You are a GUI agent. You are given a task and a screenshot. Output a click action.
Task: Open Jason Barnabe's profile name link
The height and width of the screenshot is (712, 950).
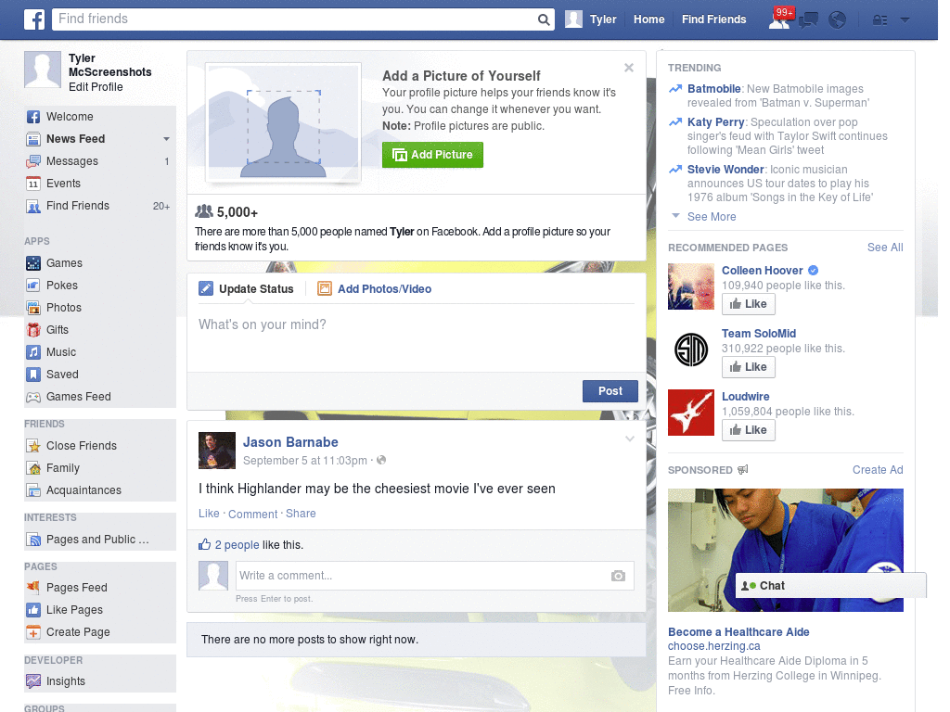click(x=290, y=442)
